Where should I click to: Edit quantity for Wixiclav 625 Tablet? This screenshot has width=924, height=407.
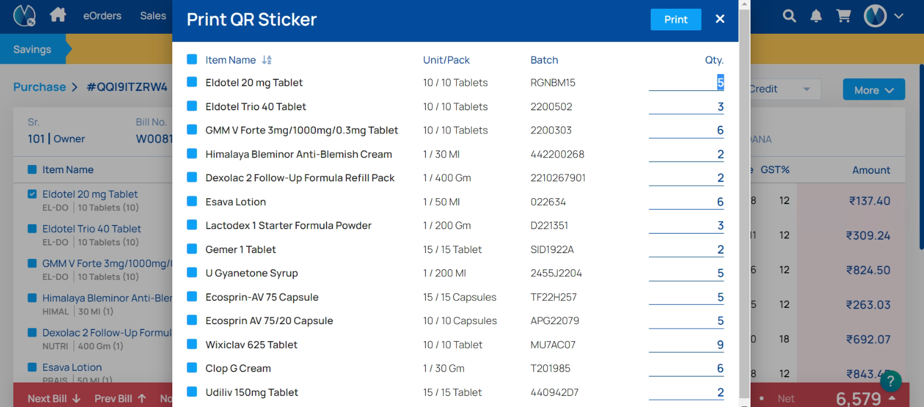[x=686, y=344]
